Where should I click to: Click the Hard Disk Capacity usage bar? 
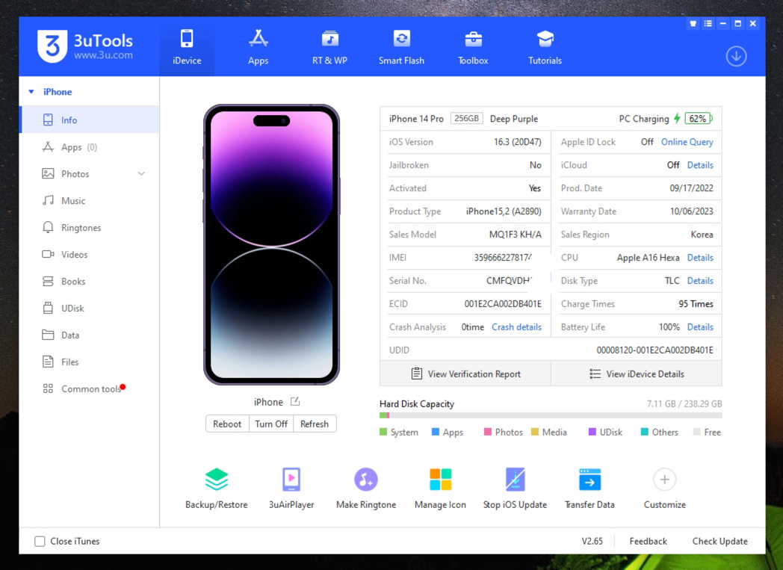click(x=551, y=415)
